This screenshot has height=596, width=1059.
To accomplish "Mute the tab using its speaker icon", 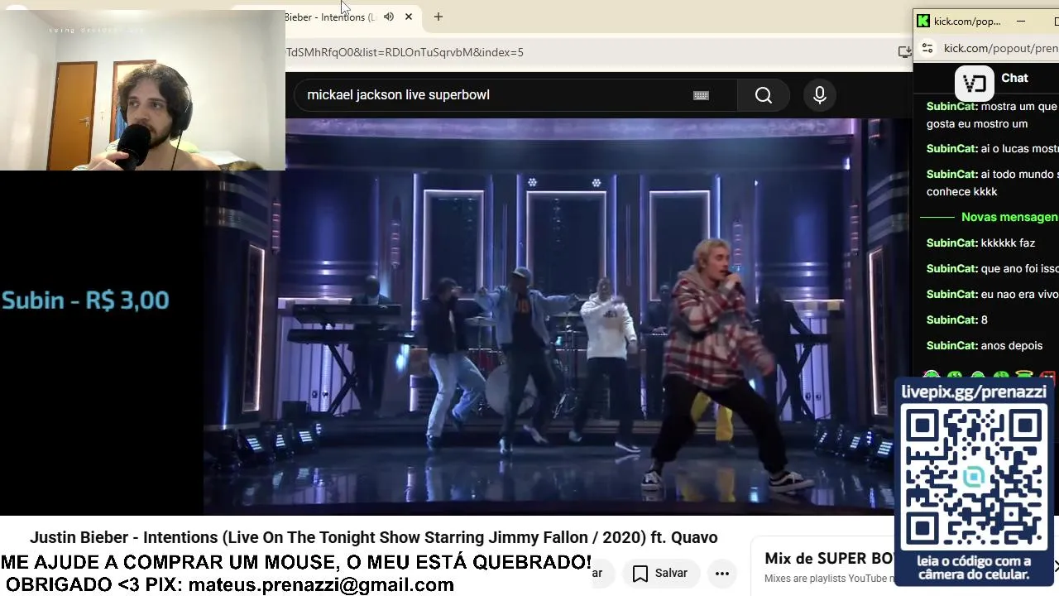I will pos(389,17).
